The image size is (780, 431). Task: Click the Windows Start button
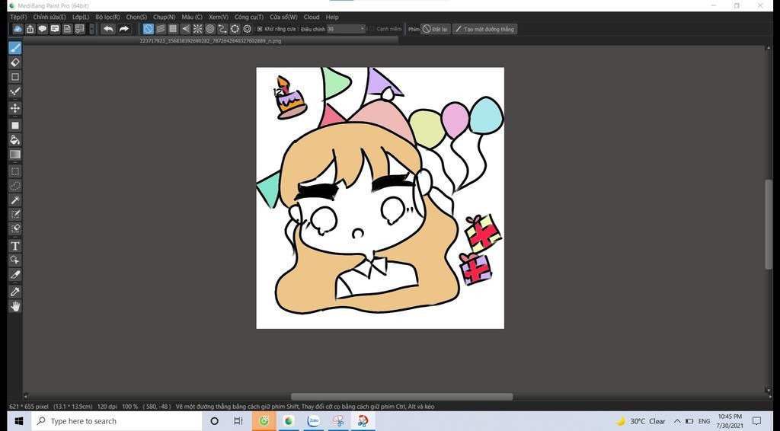tap(19, 421)
